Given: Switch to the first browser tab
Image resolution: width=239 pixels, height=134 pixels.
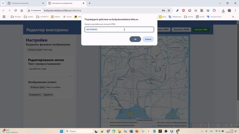Looking at the screenshot, I should click(x=26, y=3).
